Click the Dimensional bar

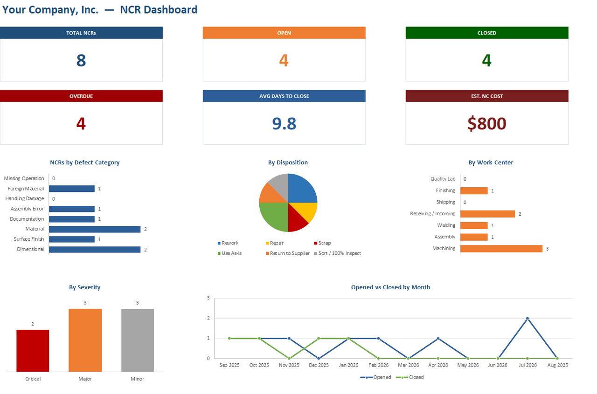(95, 249)
